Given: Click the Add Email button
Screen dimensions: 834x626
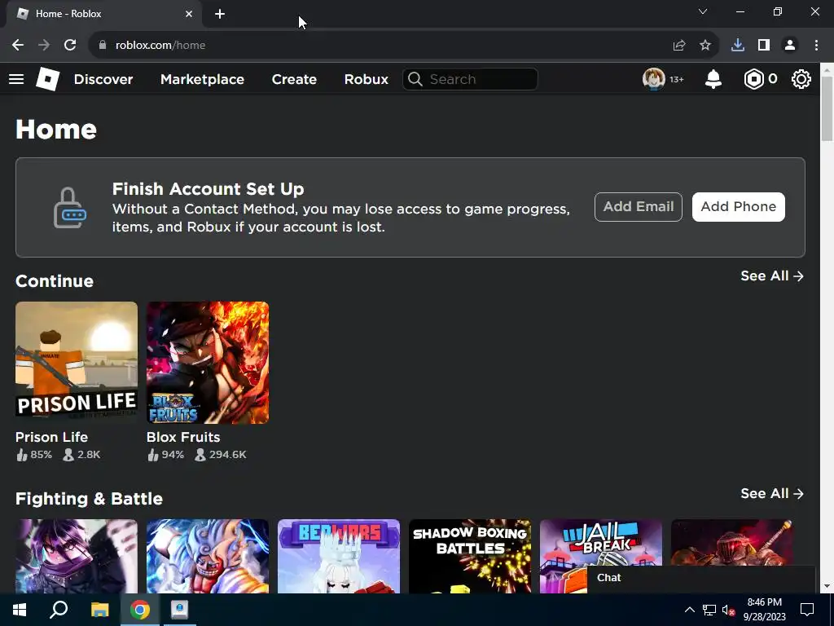Looking at the screenshot, I should click(x=639, y=206).
